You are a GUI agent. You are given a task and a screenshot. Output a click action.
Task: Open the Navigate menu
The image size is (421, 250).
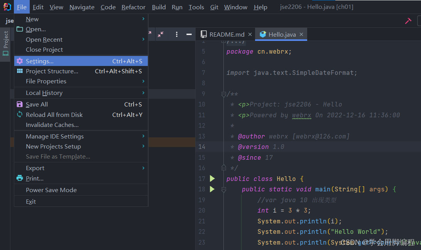(x=82, y=7)
